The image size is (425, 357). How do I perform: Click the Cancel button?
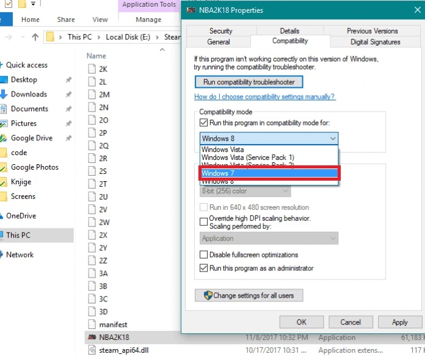coord(351,322)
